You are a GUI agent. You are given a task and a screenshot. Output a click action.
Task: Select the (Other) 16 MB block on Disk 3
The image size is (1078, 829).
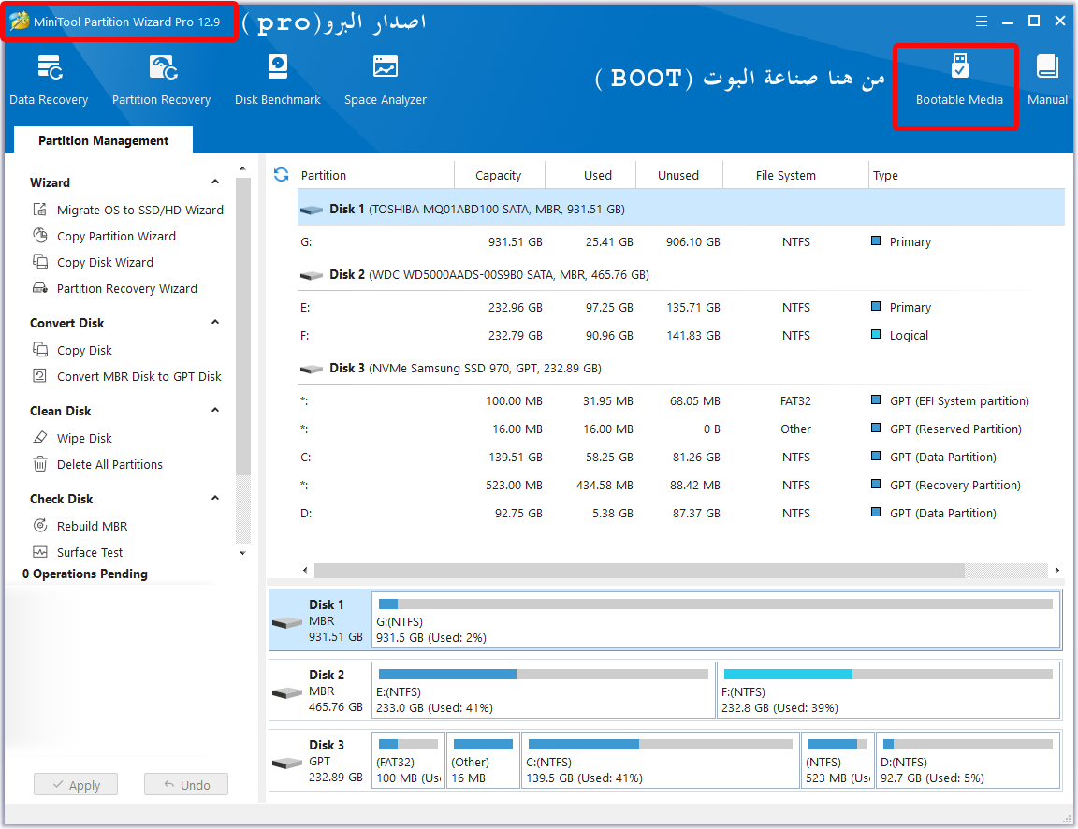pos(483,761)
